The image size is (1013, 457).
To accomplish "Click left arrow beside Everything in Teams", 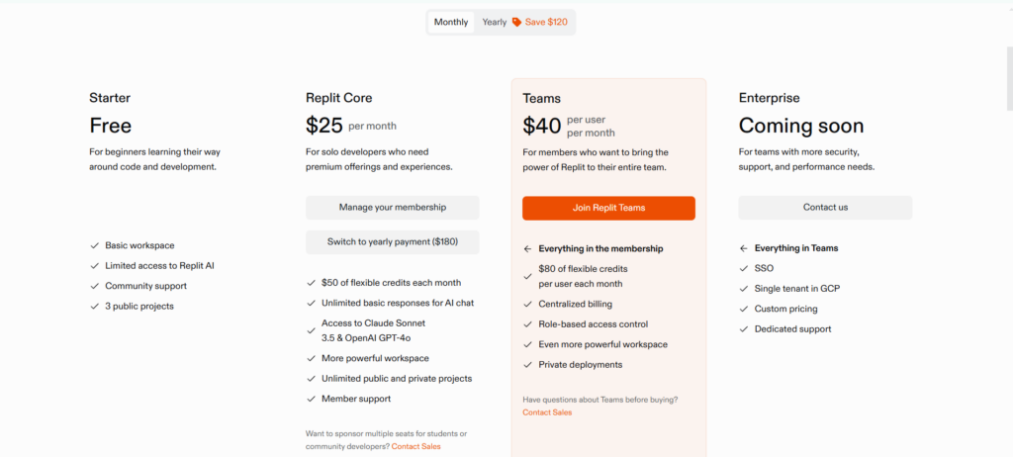I will 744,248.
